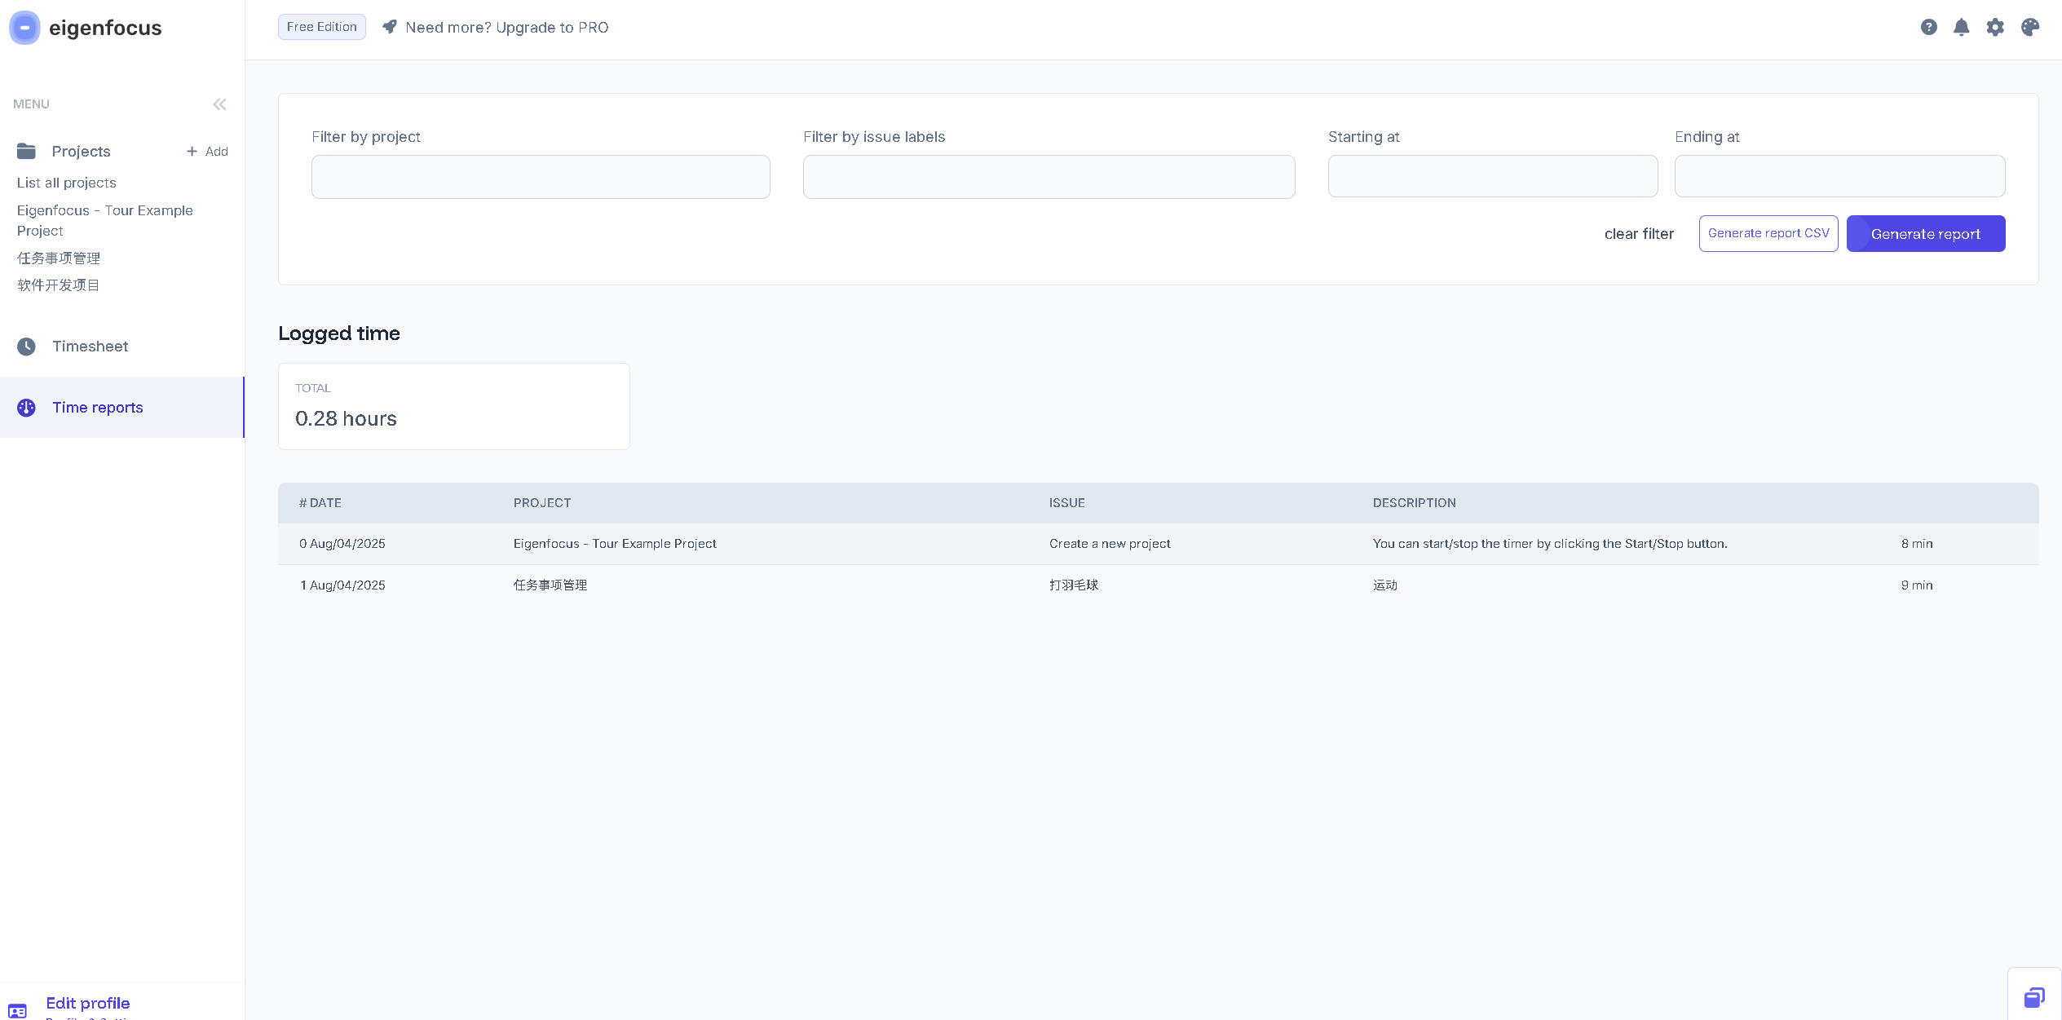This screenshot has width=2062, height=1020.
Task: Select Time reports menu item
Action: coord(97,408)
